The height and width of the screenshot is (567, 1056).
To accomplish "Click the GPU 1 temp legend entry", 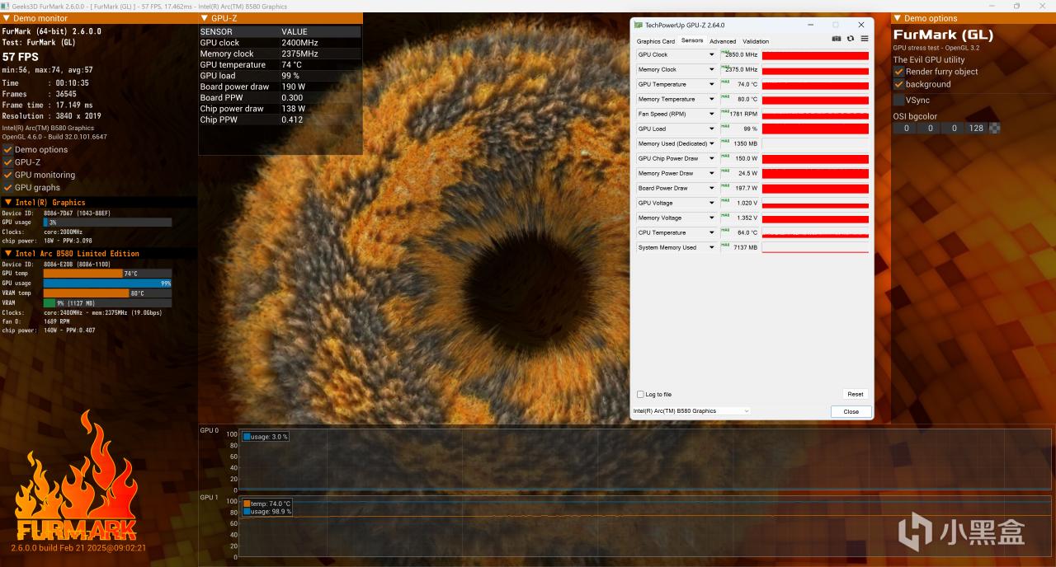I will click(x=266, y=503).
